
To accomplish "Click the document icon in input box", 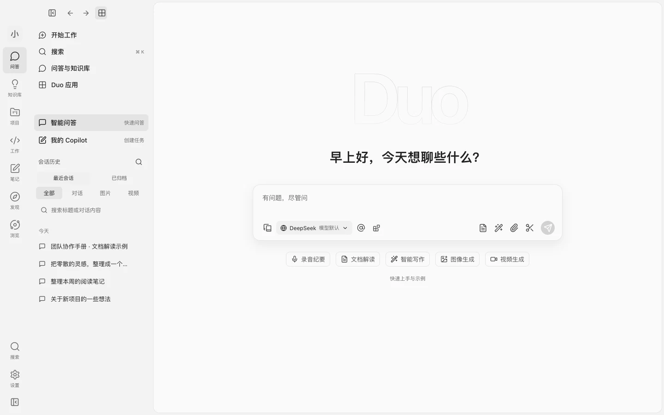I will point(483,228).
